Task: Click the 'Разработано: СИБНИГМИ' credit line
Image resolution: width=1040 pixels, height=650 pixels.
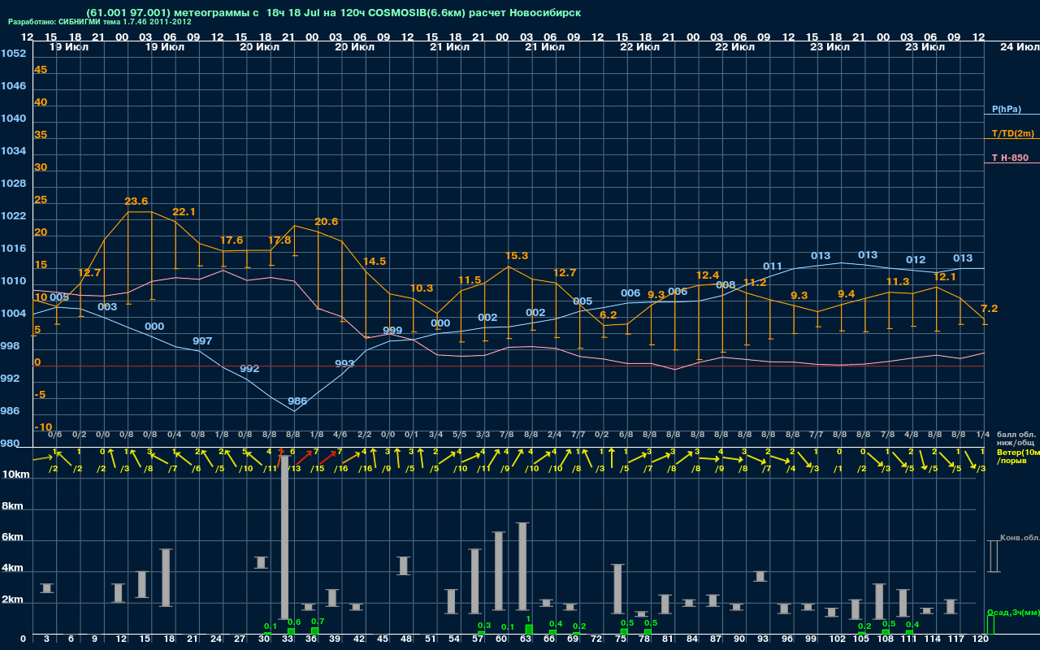Action: pos(100,22)
